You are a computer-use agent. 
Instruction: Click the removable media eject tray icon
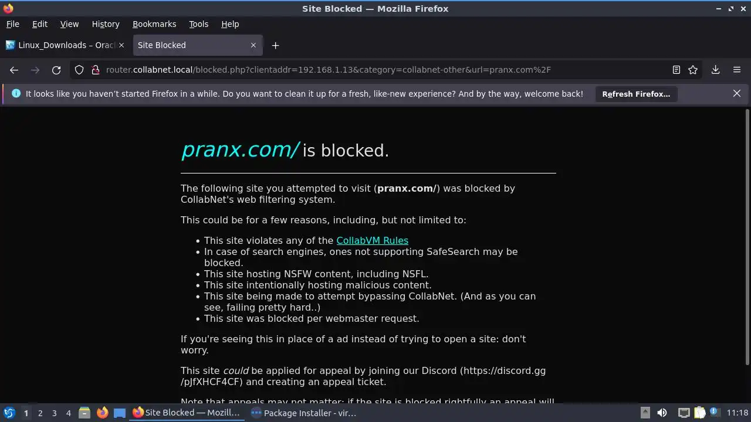coord(645,413)
